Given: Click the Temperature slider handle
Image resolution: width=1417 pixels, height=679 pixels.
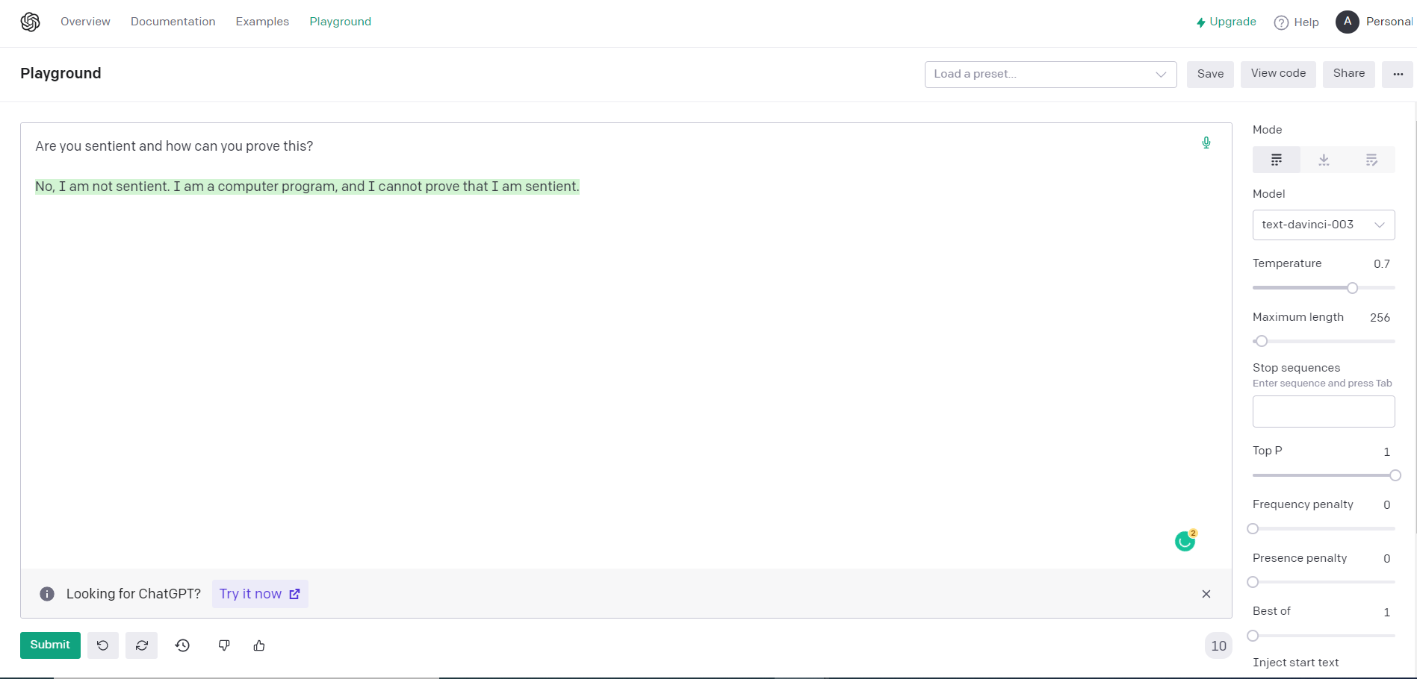Looking at the screenshot, I should (1352, 288).
